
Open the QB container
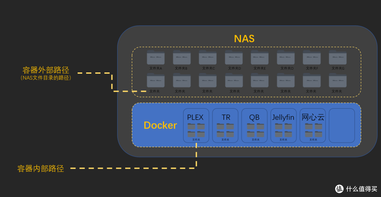(x=255, y=125)
